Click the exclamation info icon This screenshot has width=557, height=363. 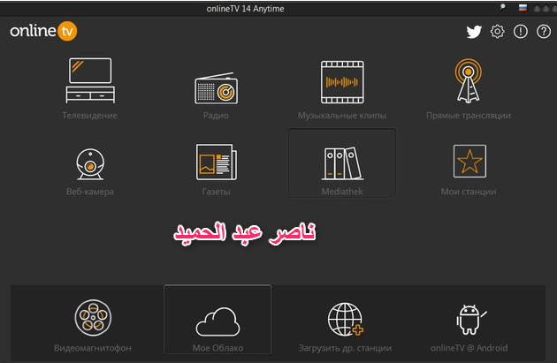(x=521, y=32)
